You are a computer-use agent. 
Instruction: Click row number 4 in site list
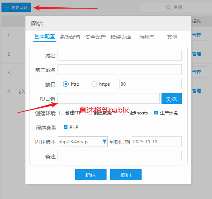[x=8, y=91]
